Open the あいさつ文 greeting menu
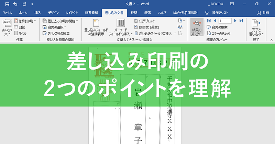The image size is (275, 144). [x=7, y=28]
